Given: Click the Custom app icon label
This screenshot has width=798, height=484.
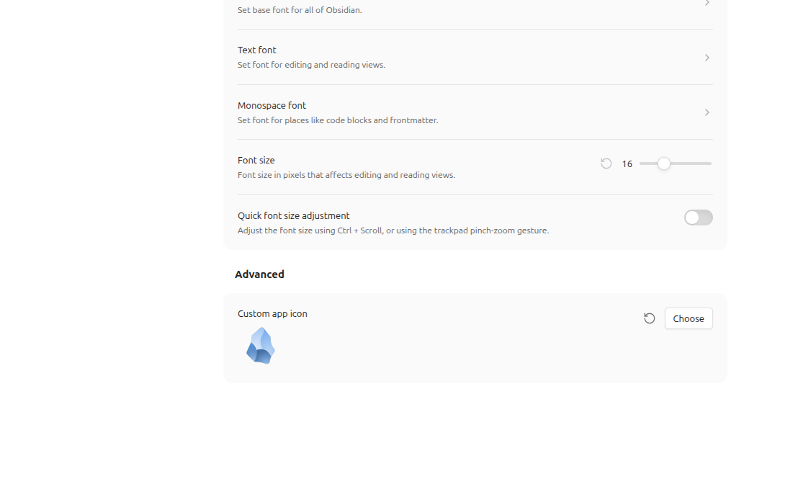Looking at the screenshot, I should (272, 313).
